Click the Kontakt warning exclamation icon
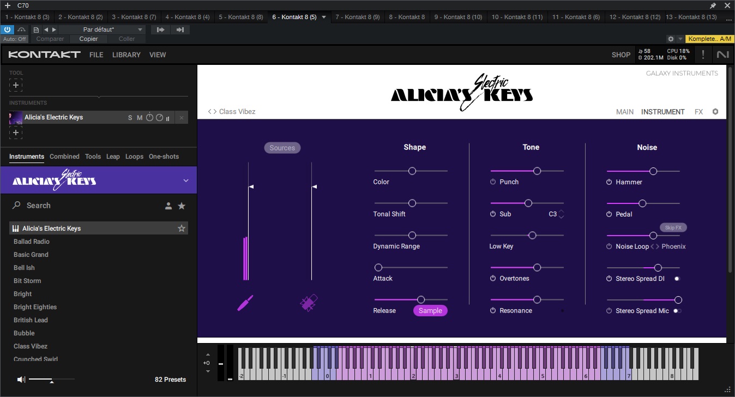The image size is (735, 397). click(703, 55)
